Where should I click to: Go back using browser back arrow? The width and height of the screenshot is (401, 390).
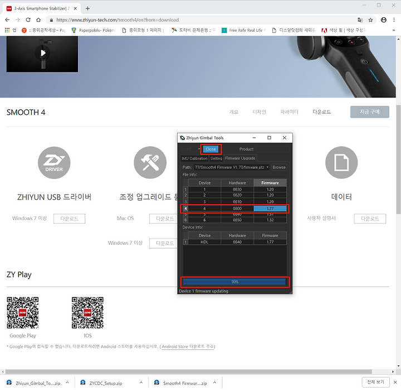(x=7, y=19)
